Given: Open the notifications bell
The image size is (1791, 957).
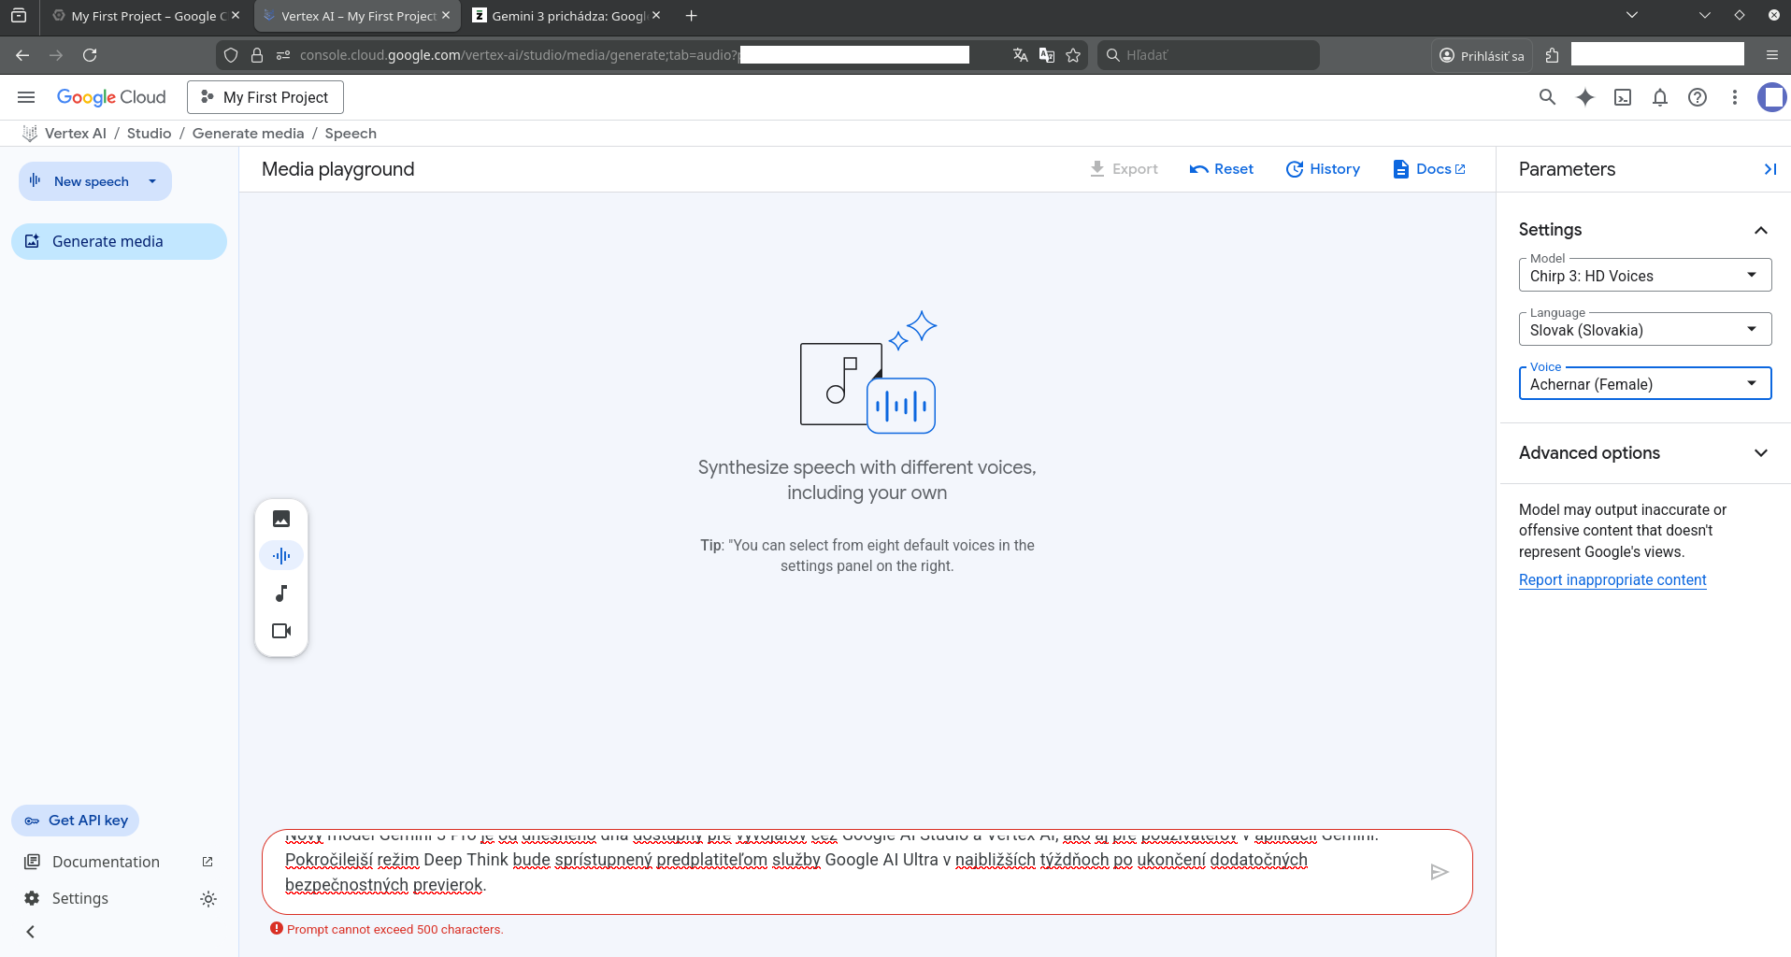Looking at the screenshot, I should [1660, 97].
